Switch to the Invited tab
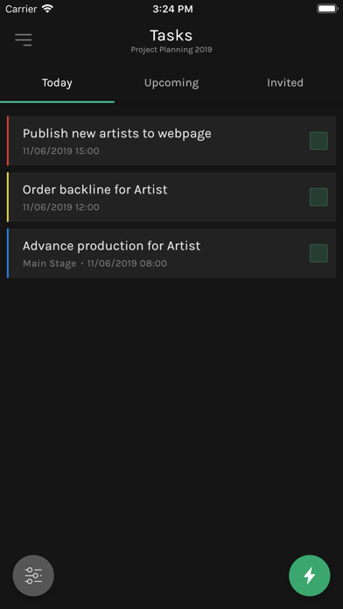 (285, 83)
